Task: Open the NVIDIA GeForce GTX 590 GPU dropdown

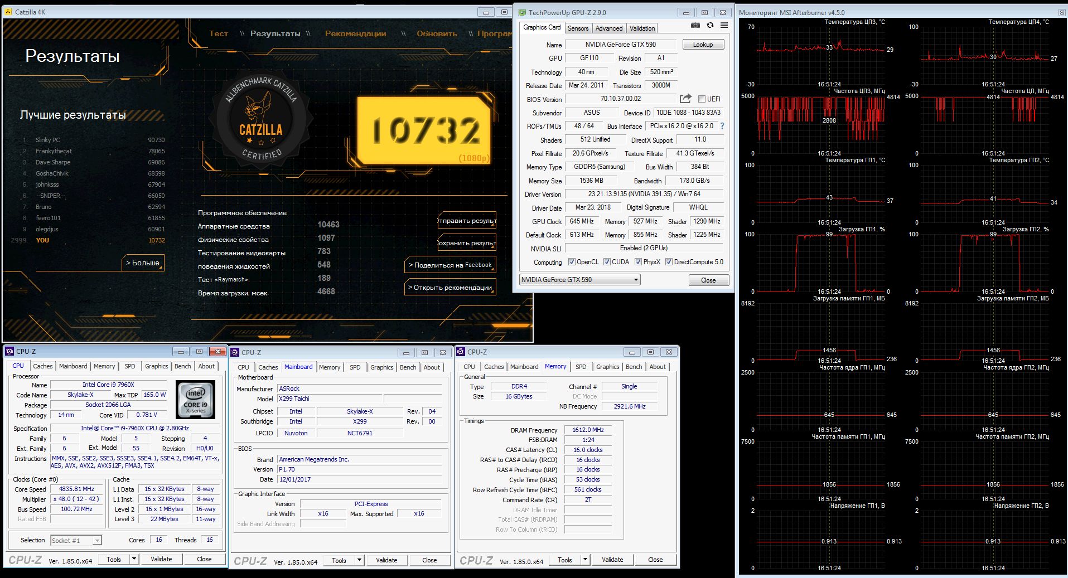Action: tap(580, 280)
